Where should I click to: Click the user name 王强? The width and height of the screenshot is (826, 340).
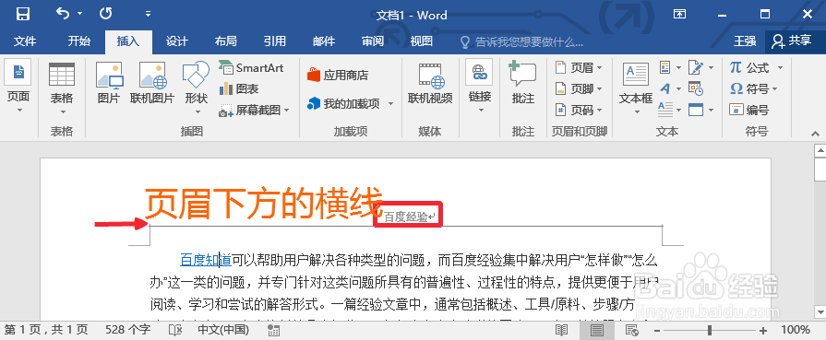[745, 41]
